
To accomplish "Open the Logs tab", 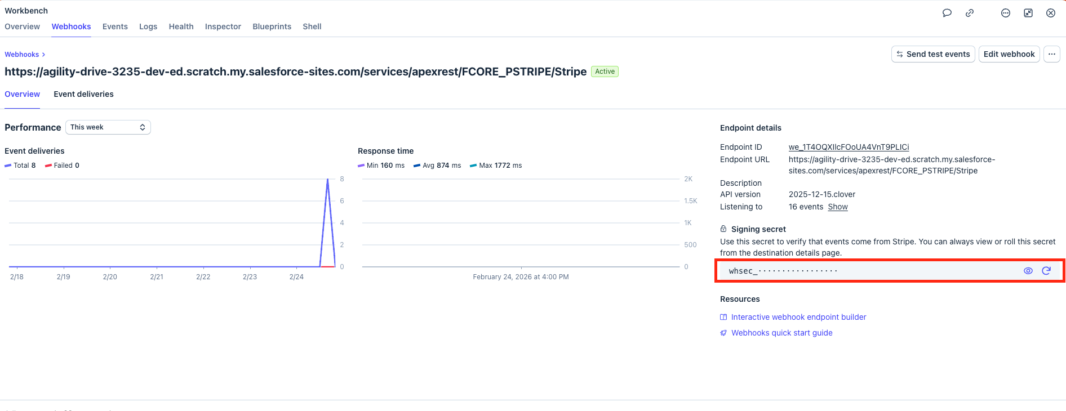I will click(x=148, y=26).
